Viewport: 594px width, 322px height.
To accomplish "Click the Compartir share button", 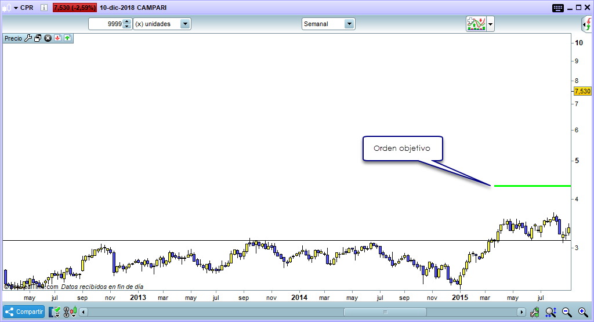I will click(x=24, y=312).
